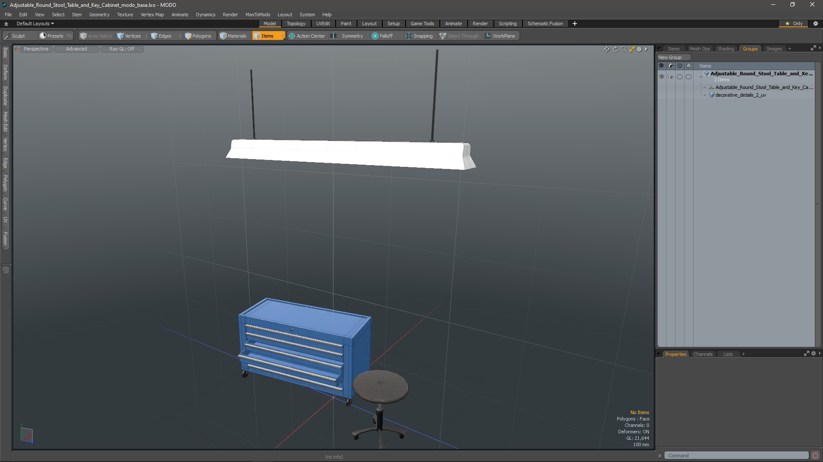The image size is (823, 462).
Task: Toggle Ray GL off setting
Action: (x=122, y=49)
